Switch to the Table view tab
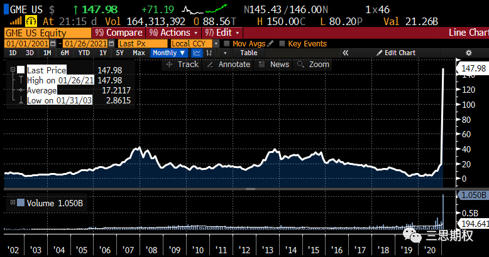 [x=249, y=53]
